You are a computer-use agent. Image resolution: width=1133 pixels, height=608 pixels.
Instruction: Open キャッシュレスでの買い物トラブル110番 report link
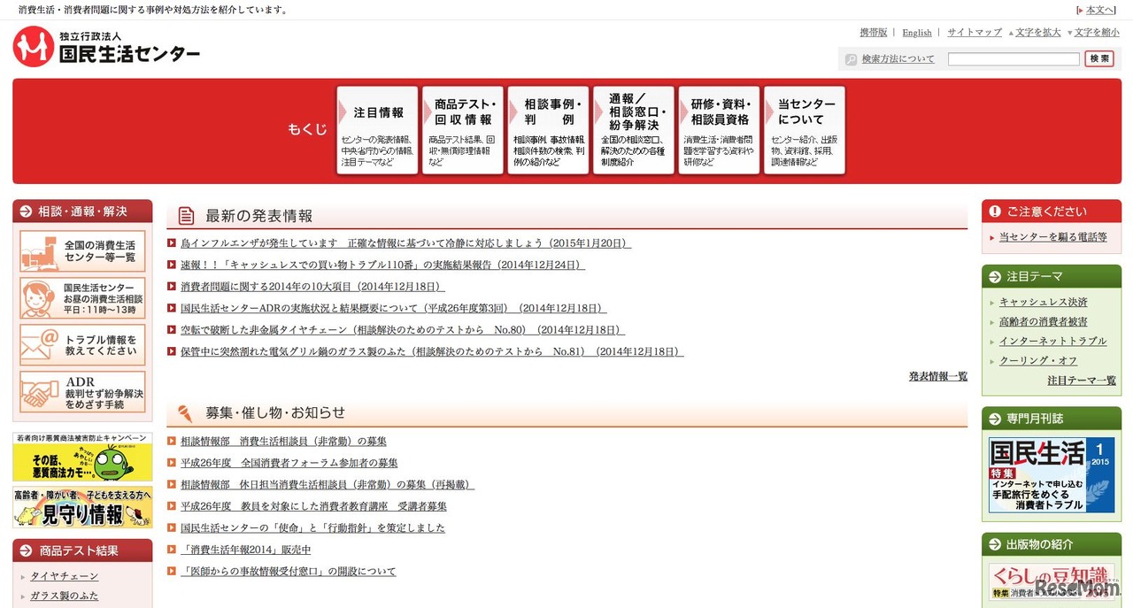coord(383,265)
